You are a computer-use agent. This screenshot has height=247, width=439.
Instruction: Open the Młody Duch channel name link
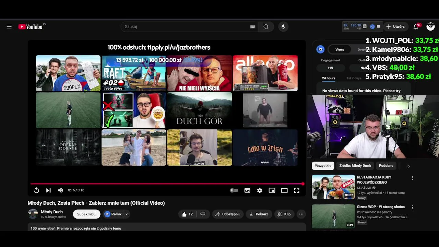(52, 212)
